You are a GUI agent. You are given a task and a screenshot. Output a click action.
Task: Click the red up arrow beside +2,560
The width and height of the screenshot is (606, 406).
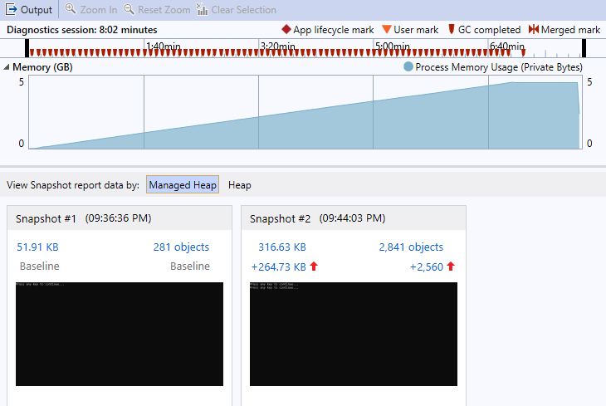click(x=451, y=266)
